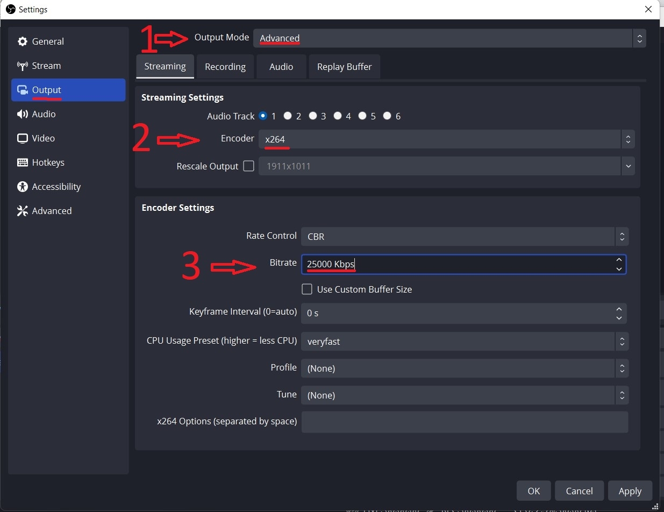The image size is (664, 512).
Task: Check Use Custom Buffer Size
Action: 307,289
